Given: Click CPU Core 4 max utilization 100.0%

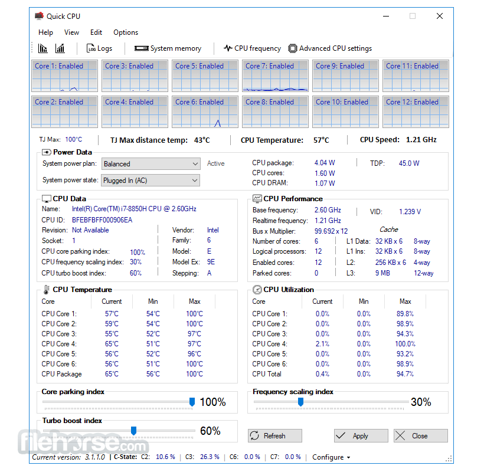Looking at the screenshot, I should [405, 343].
